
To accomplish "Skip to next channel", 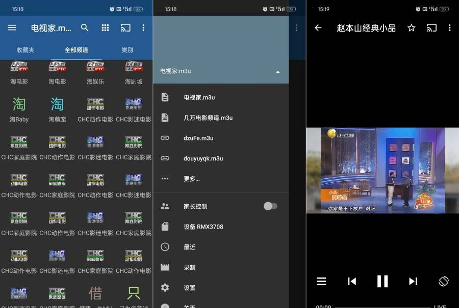I will (413, 281).
